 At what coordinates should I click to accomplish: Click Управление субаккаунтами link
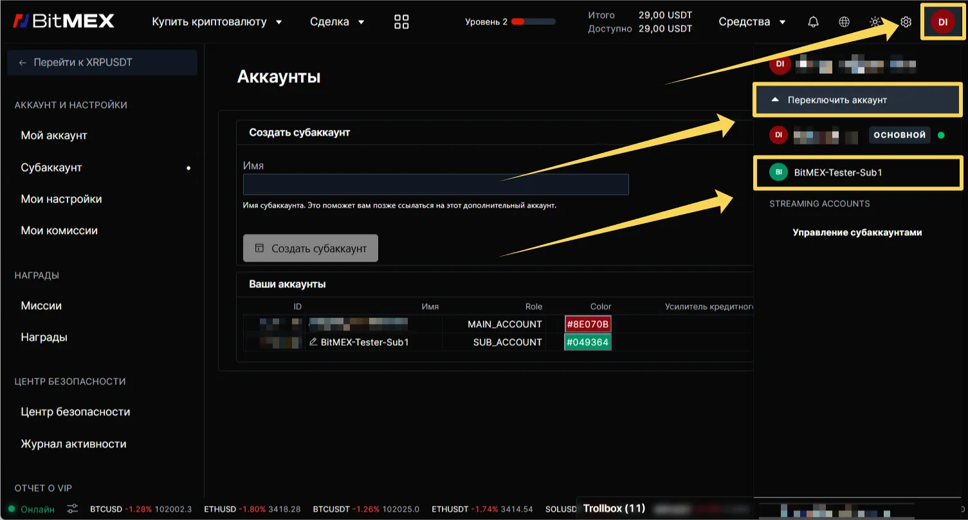click(x=857, y=233)
